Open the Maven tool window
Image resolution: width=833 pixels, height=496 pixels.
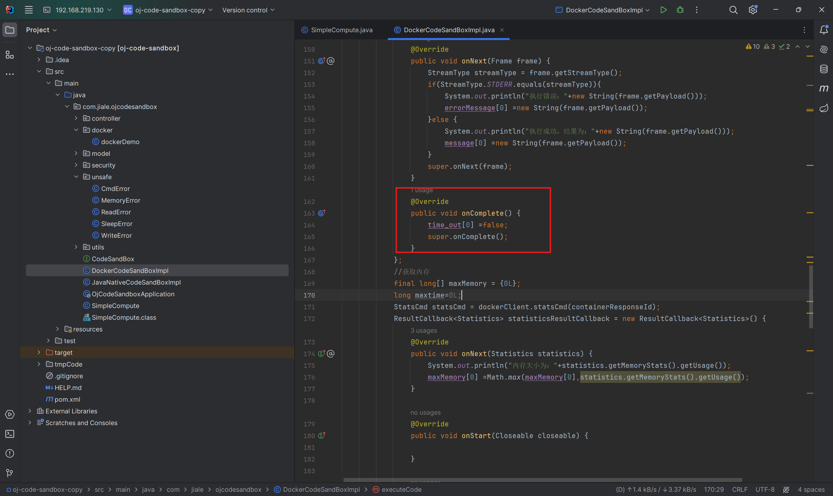824,88
